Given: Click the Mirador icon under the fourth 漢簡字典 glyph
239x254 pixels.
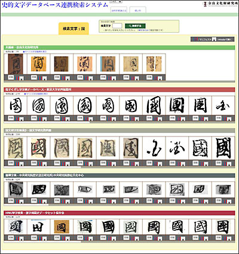Looking at the screenshot, I should (x=91, y=201).
